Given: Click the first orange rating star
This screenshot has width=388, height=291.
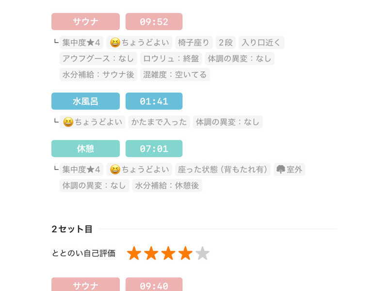Looking at the screenshot, I should [134, 253].
